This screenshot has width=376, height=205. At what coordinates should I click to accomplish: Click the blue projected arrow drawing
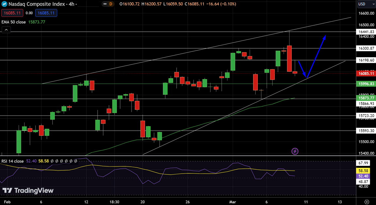[x=316, y=55]
